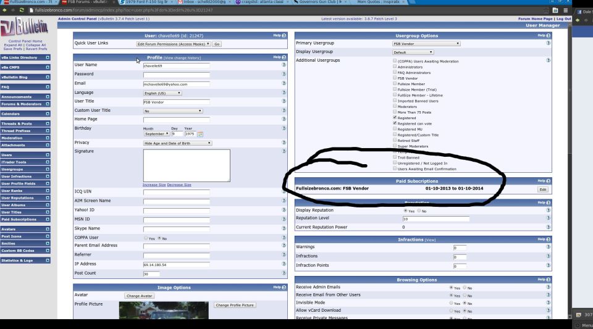
Task: Click the profile picture thumbnail
Action: tap(164, 310)
